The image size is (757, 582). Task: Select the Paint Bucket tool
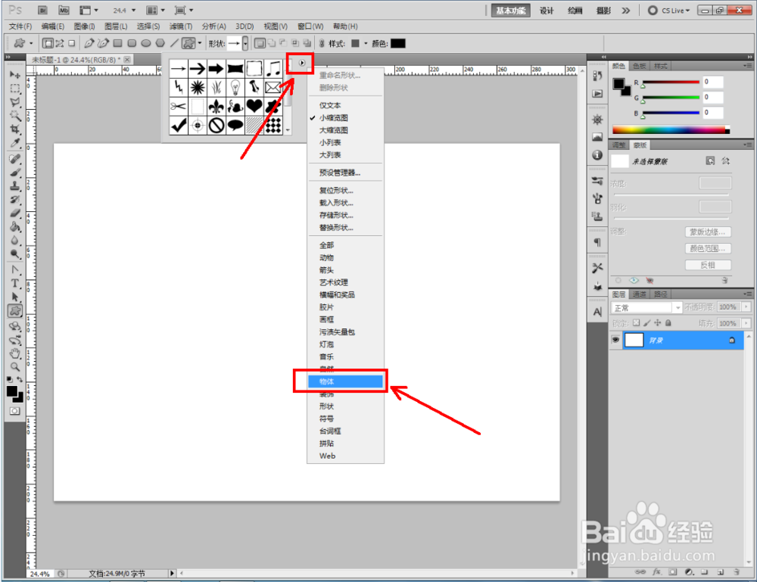[x=15, y=226]
